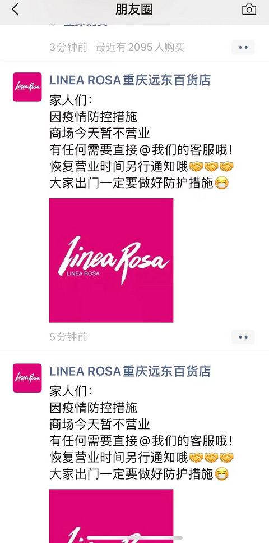
Task: Tap the handshake emojis in the first post
Action: click(x=212, y=167)
